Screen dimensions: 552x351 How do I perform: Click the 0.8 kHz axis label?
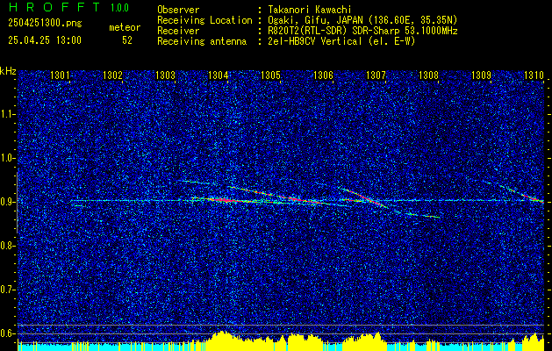coord(7,246)
